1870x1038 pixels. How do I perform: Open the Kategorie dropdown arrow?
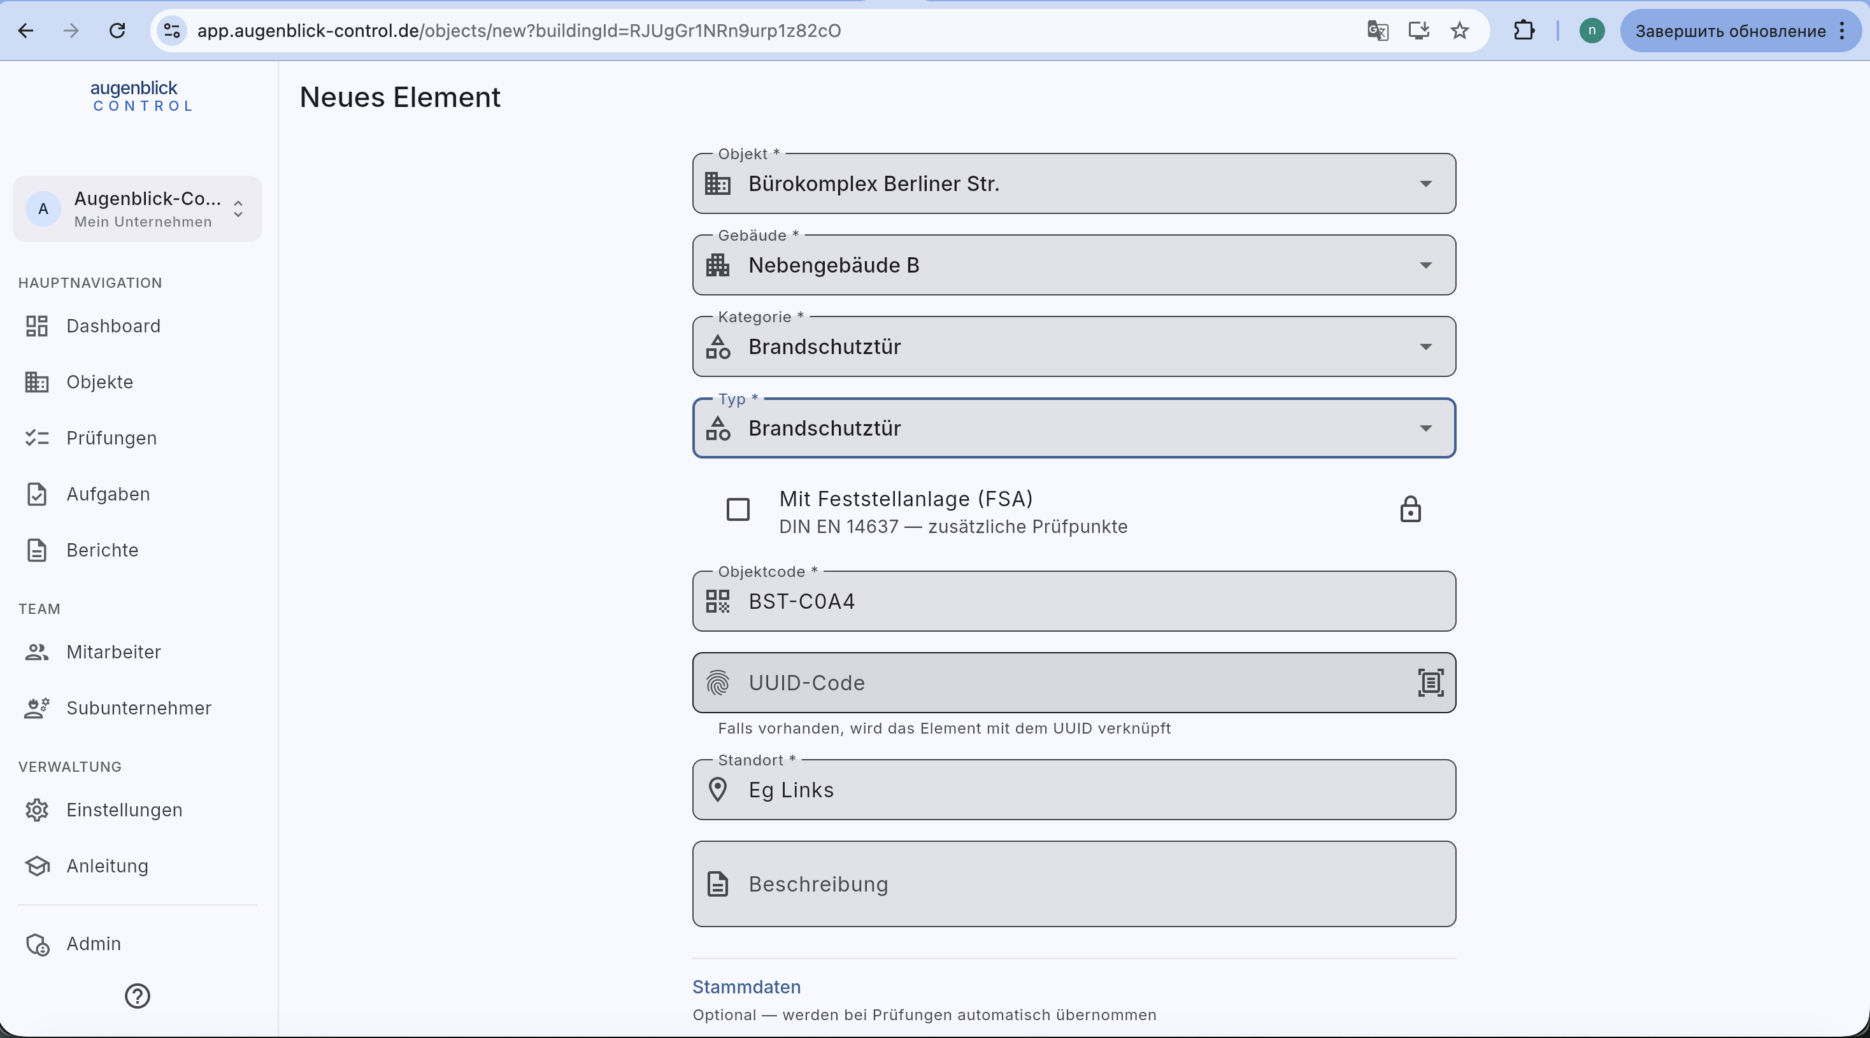click(1425, 346)
